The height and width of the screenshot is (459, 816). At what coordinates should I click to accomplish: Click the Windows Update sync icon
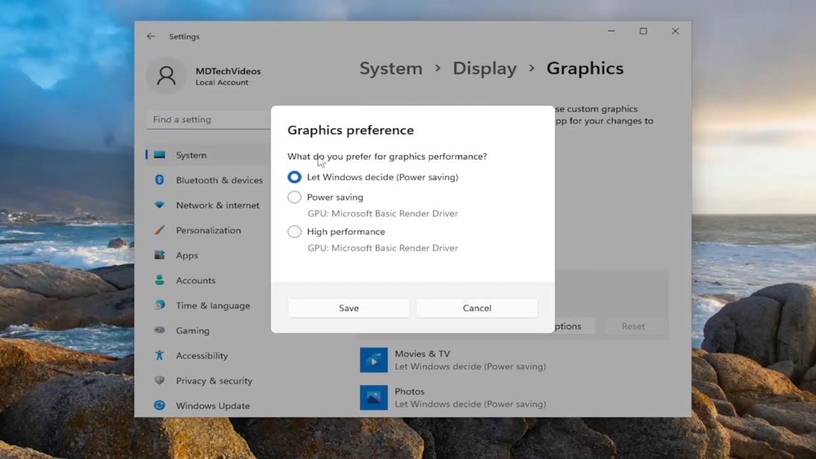[x=159, y=405]
